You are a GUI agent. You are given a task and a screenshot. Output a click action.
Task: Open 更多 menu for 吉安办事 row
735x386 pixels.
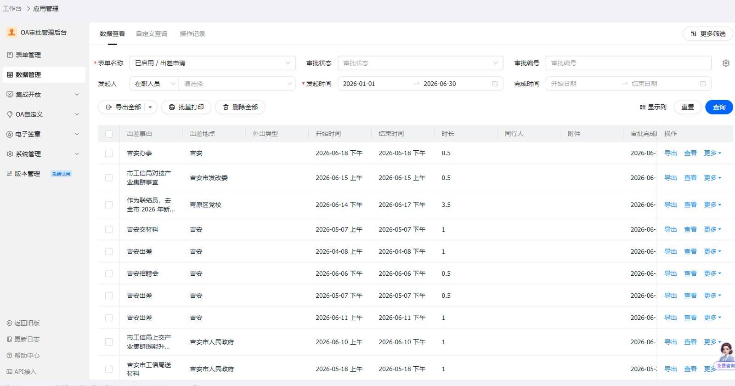pos(712,153)
